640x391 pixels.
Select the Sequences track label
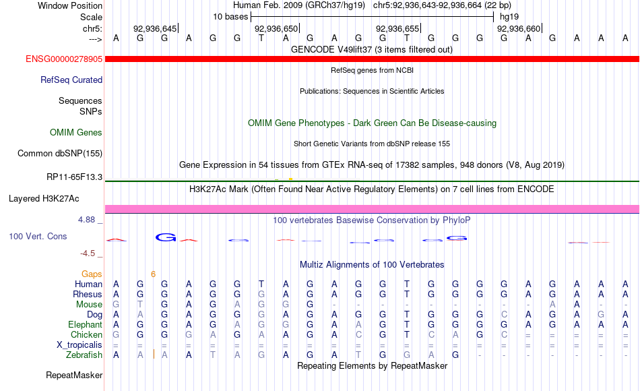[x=80, y=100]
